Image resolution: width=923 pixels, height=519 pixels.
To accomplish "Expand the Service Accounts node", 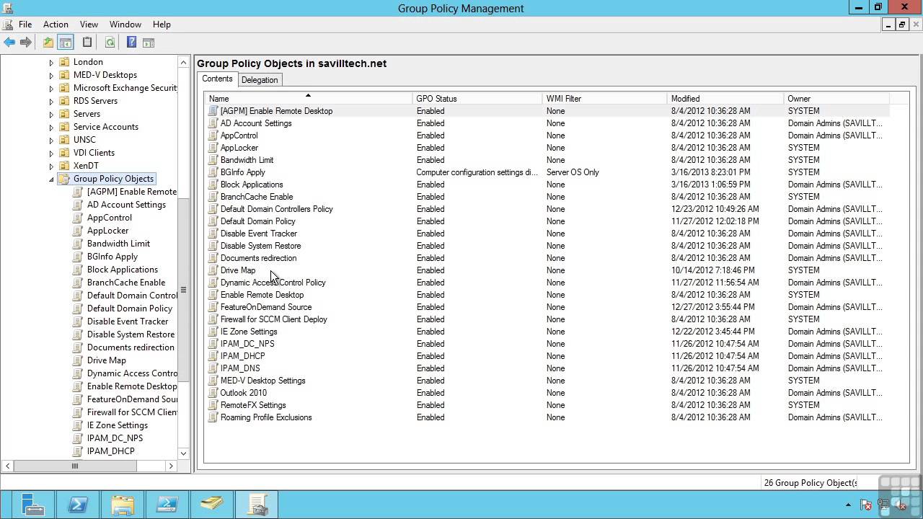I will 51,128.
